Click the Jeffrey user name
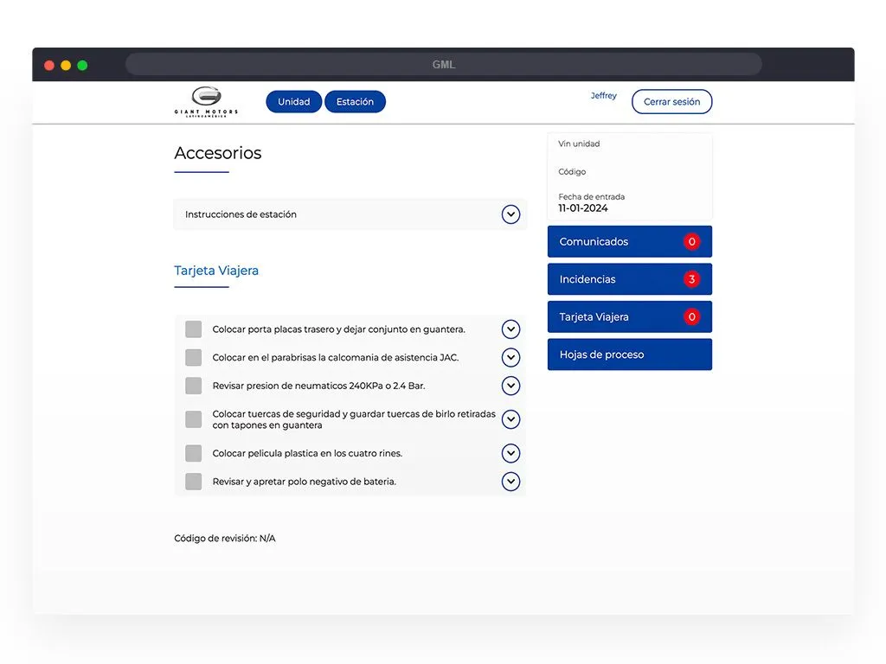The height and width of the screenshot is (664, 886). pos(603,96)
